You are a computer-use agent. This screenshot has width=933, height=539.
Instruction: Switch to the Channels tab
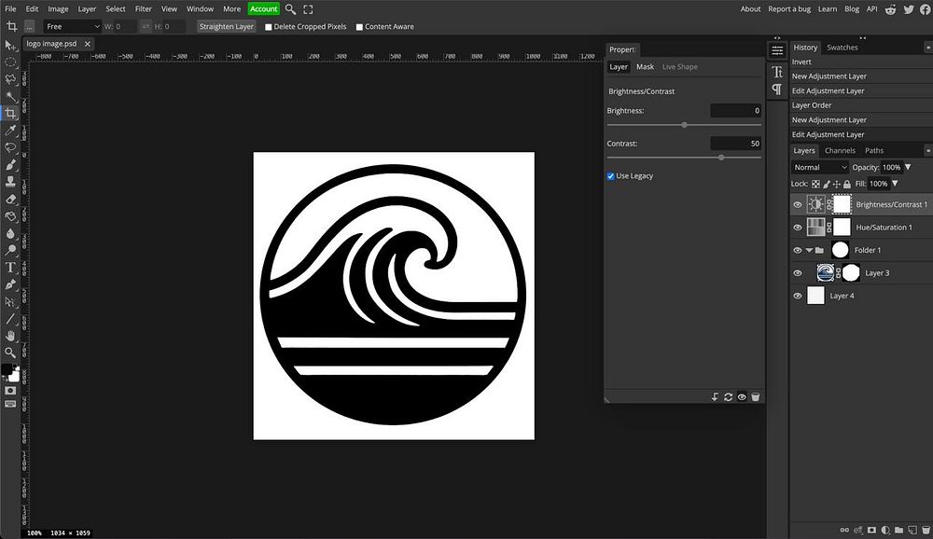[839, 151]
